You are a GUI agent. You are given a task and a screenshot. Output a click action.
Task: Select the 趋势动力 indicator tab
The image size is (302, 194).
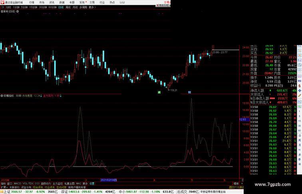tap(46, 184)
